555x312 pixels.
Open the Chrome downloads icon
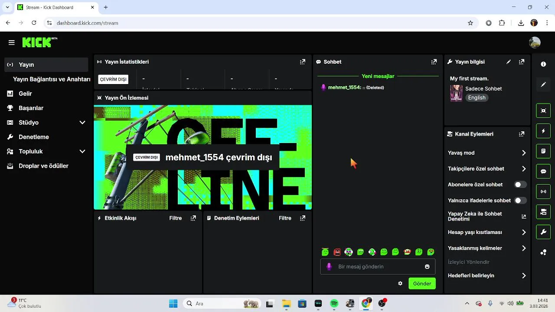(521, 23)
